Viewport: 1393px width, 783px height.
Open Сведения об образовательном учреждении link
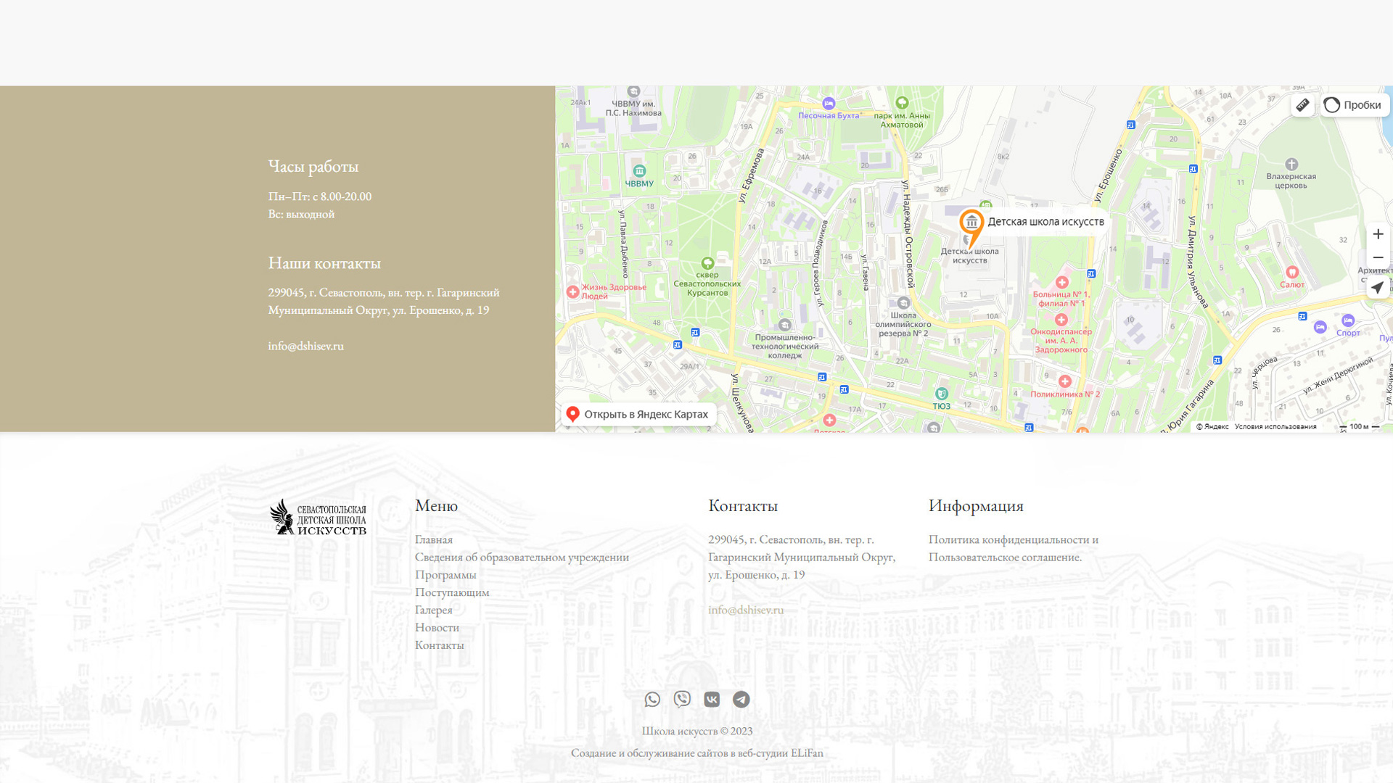click(x=522, y=557)
